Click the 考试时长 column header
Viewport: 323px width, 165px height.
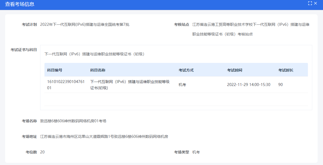286,70
